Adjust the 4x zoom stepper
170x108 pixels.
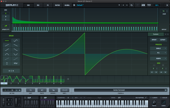pyautogui.click(x=167, y=11)
